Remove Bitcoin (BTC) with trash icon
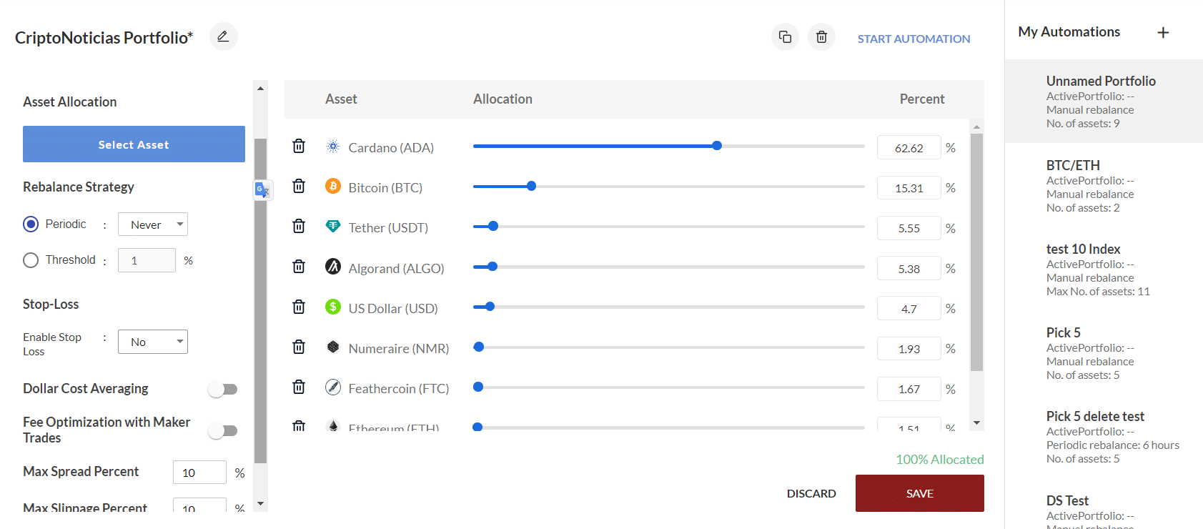The width and height of the screenshot is (1203, 529). [x=299, y=186]
